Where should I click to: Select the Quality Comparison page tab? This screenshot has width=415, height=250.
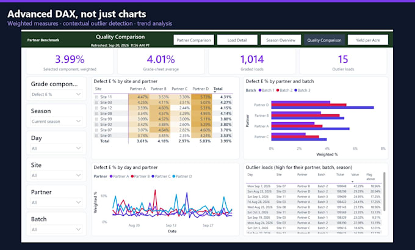pyautogui.click(x=324, y=40)
